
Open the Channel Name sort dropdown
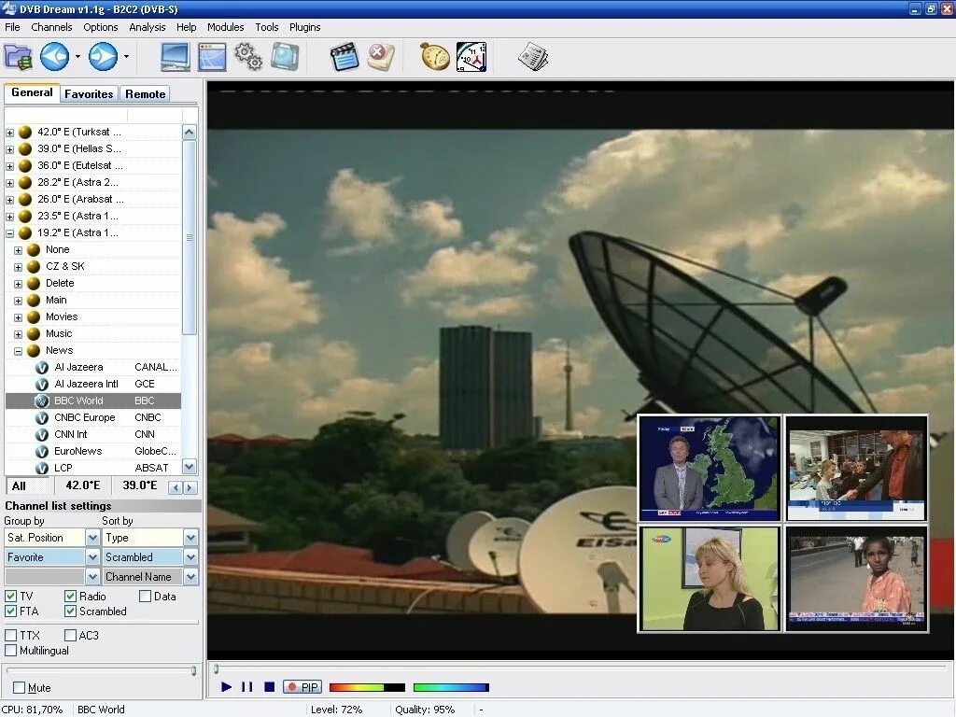[x=190, y=577]
